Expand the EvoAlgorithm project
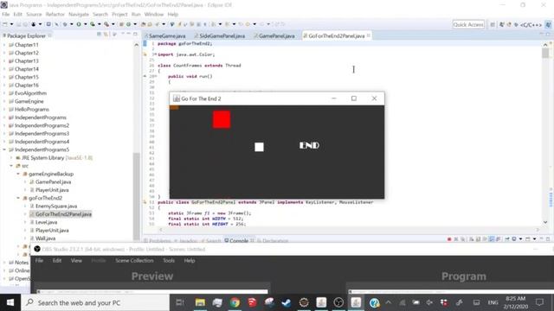 pyautogui.click(x=4, y=93)
